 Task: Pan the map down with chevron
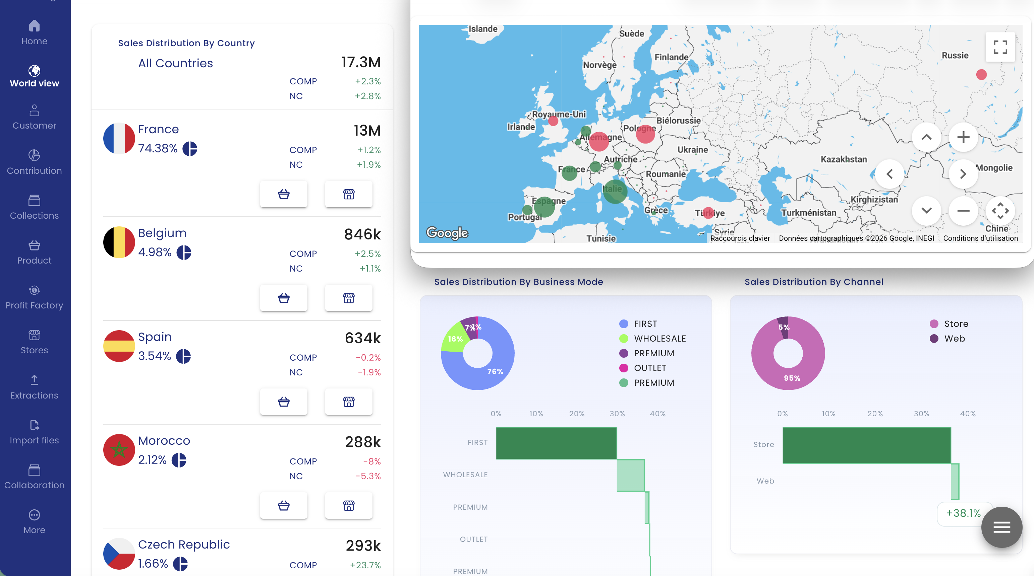[x=926, y=211]
